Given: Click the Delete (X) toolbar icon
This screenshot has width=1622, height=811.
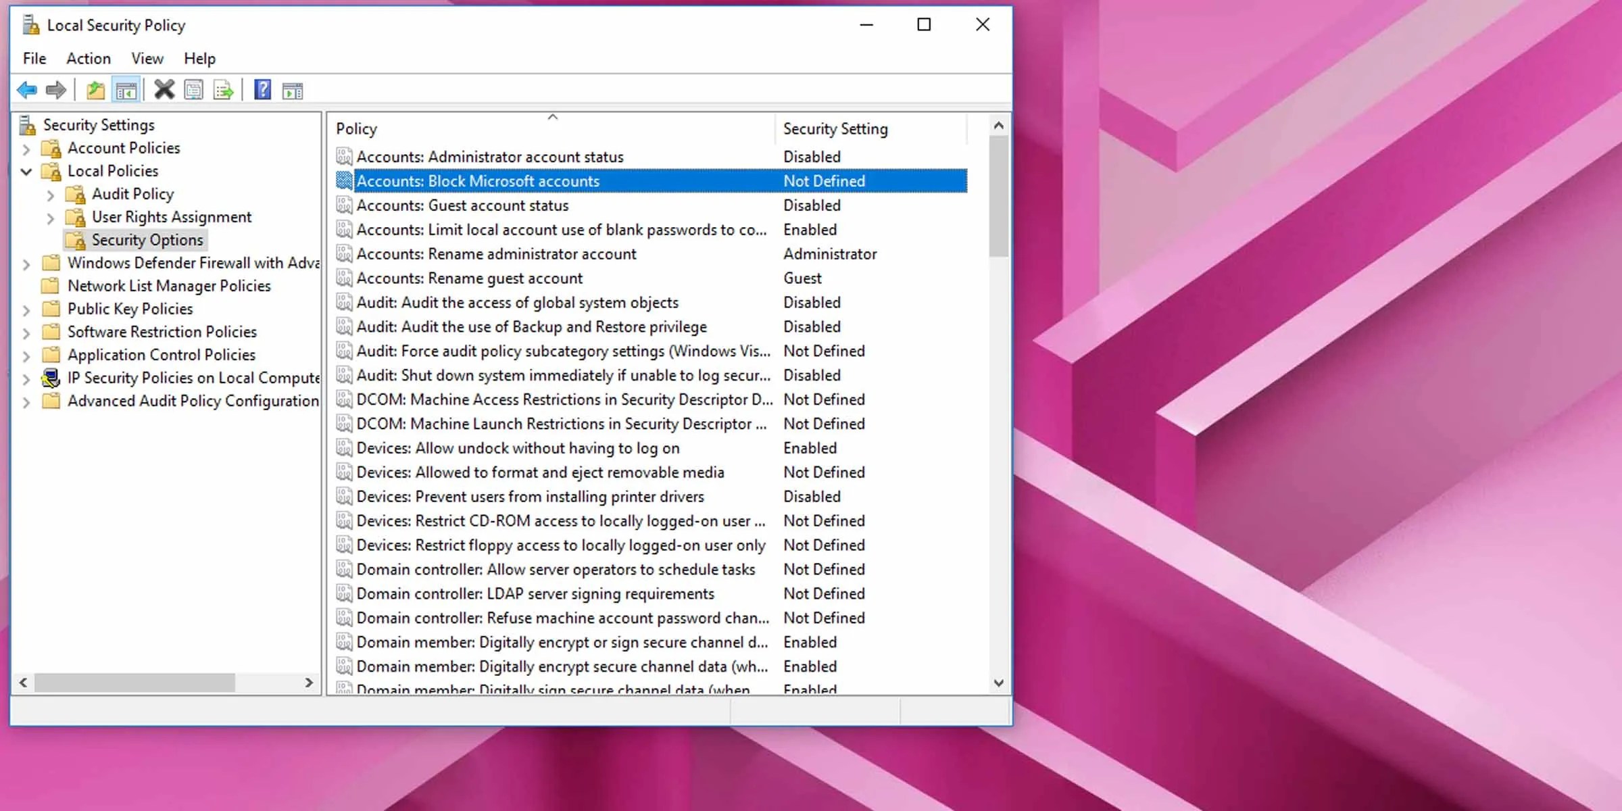Looking at the screenshot, I should (x=164, y=89).
